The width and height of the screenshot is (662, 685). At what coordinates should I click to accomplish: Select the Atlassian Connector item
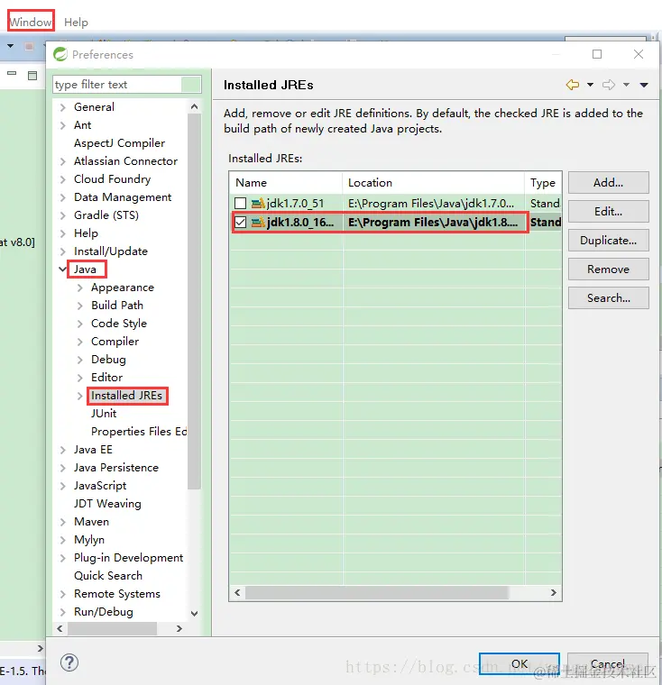coord(125,161)
